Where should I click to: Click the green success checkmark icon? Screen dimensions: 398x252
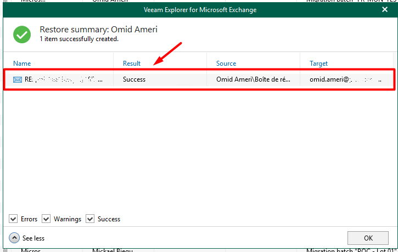(22, 35)
